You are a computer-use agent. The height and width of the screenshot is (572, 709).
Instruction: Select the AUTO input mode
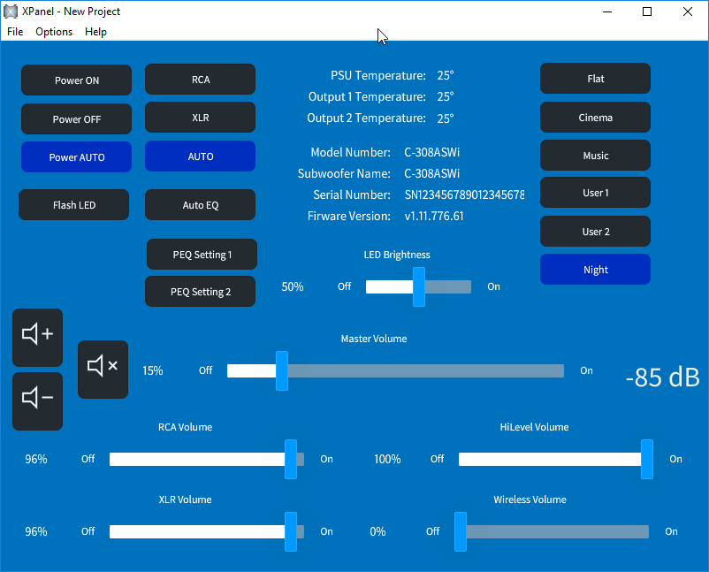click(x=200, y=156)
